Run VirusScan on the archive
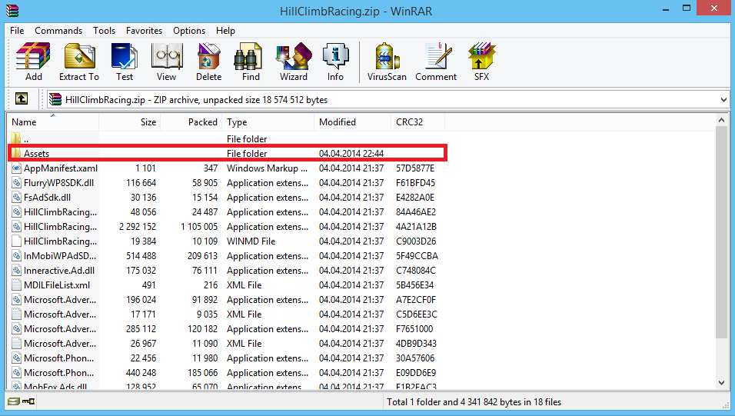Image resolution: width=735 pixels, height=416 pixels. click(x=387, y=62)
